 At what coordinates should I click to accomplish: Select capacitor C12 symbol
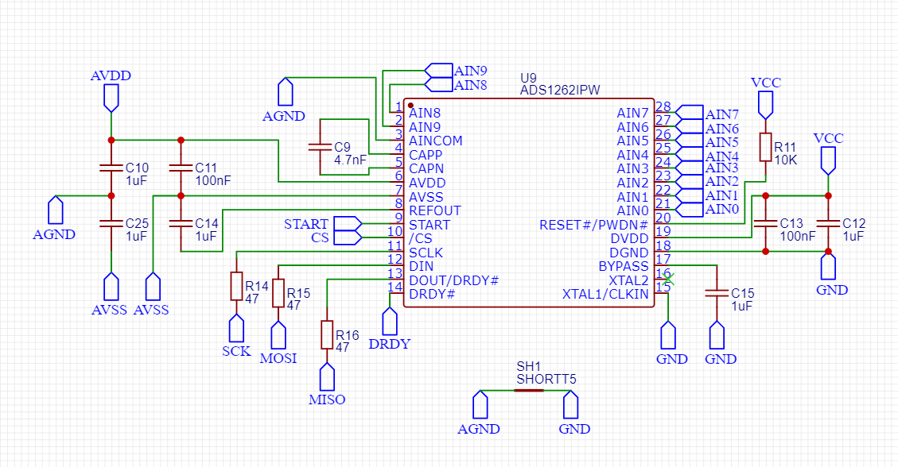pyautogui.click(x=828, y=223)
